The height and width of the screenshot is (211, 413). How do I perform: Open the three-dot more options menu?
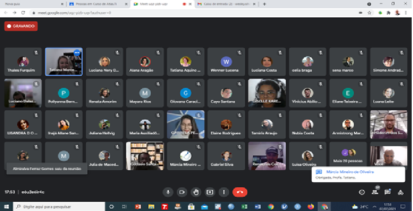pyautogui.click(x=224, y=192)
